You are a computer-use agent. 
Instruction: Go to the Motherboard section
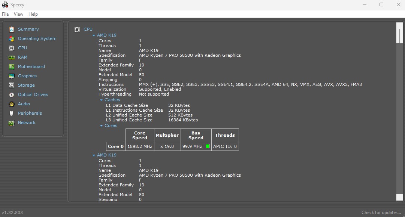[31, 66]
